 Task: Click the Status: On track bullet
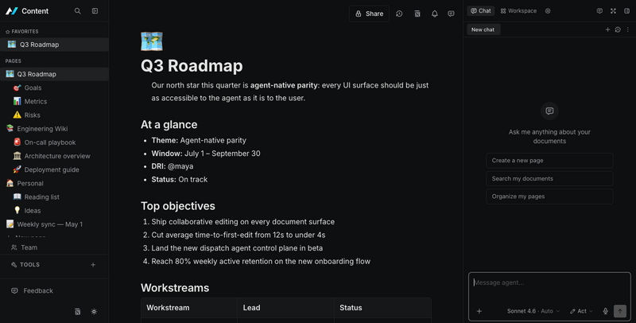180,179
